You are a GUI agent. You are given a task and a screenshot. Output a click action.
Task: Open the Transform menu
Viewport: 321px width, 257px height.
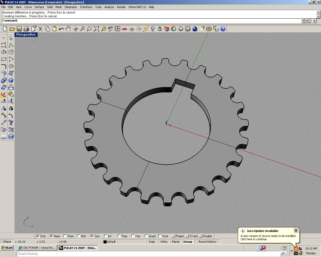86,7
